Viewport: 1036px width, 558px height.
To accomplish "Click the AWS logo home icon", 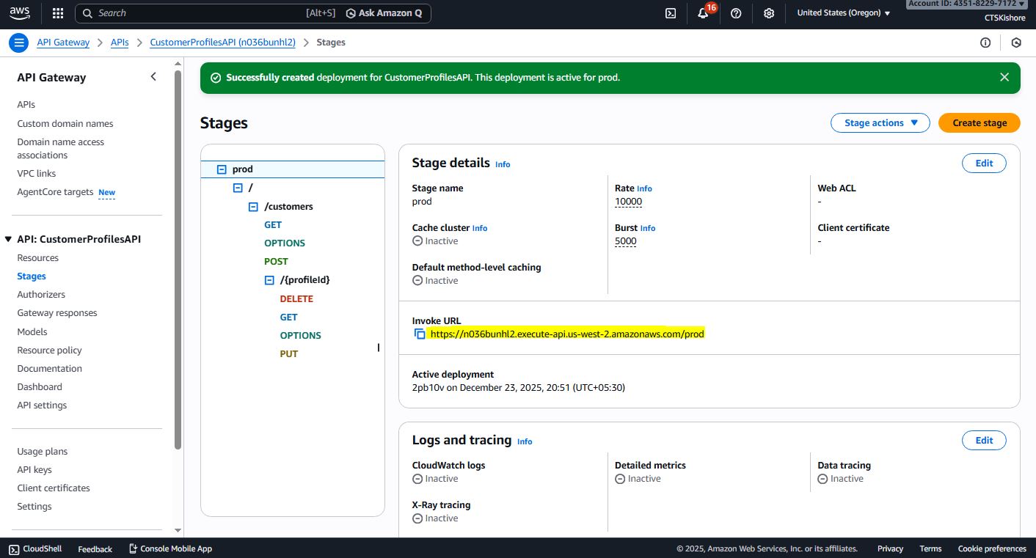I will [20, 12].
